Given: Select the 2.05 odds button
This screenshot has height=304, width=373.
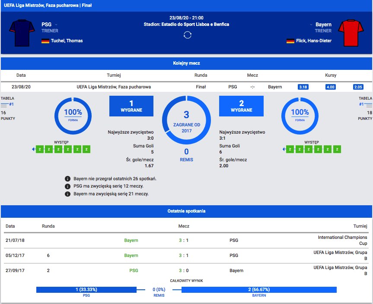Looking at the screenshot, I should coord(358,87).
